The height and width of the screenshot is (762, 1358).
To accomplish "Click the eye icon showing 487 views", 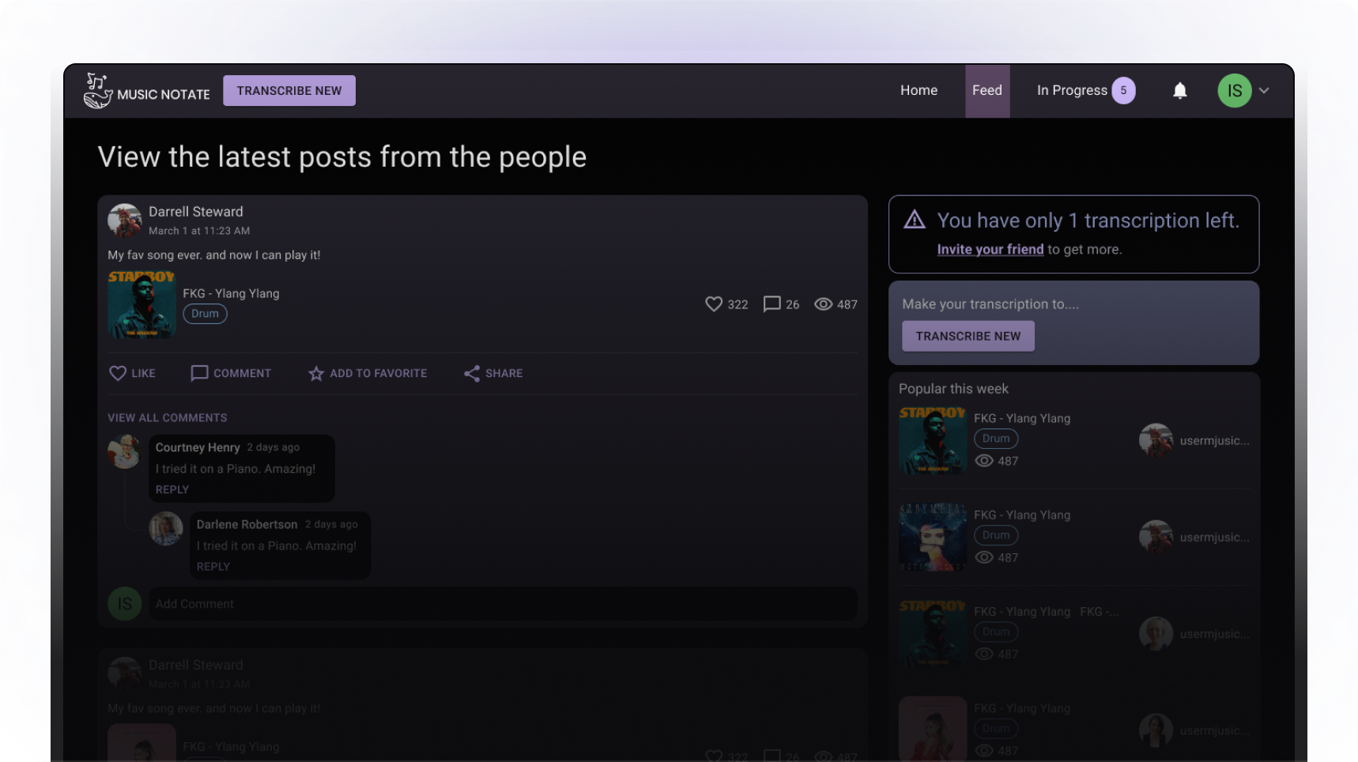I will 823,304.
